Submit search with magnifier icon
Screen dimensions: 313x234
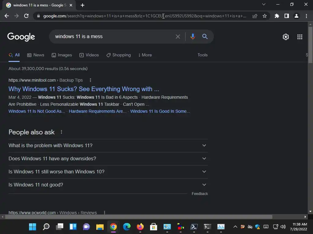coord(205,37)
